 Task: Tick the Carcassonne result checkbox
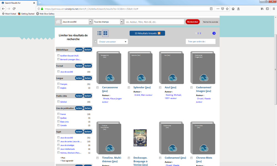click(98, 87)
